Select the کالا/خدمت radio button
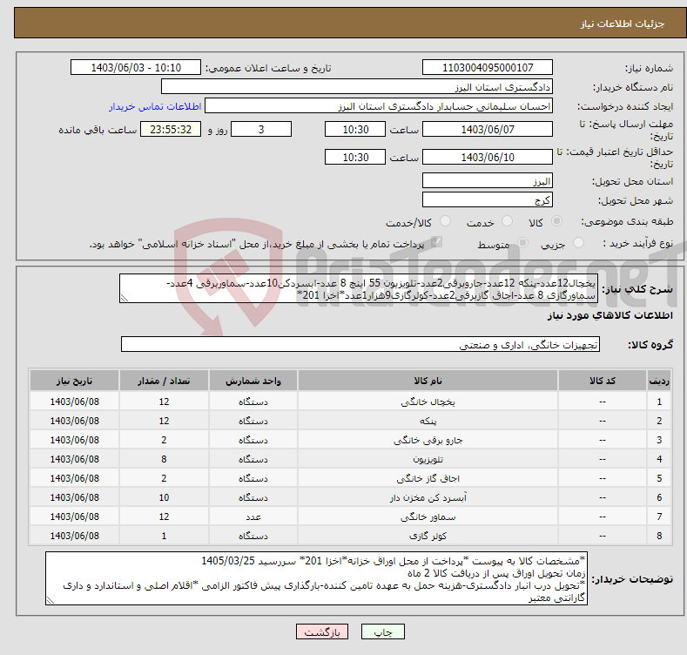This screenshot has height=655, width=687. point(445,221)
